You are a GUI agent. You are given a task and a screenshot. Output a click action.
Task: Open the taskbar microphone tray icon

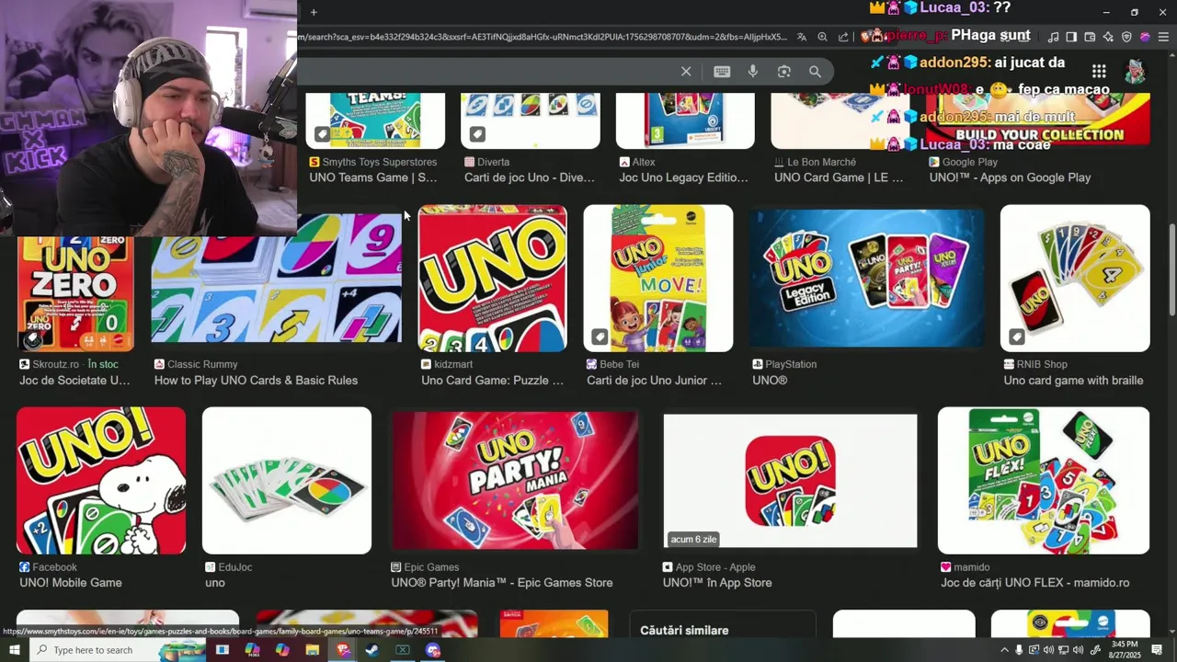(1018, 650)
